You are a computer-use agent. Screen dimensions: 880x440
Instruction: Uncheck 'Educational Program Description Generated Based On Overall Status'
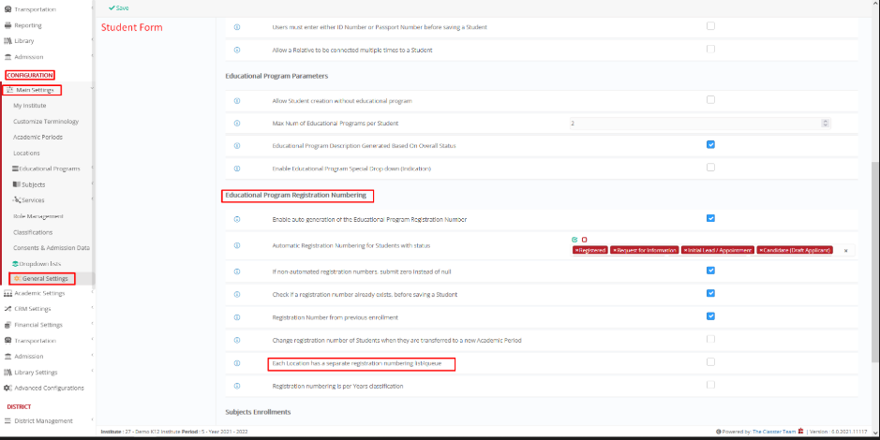(710, 144)
